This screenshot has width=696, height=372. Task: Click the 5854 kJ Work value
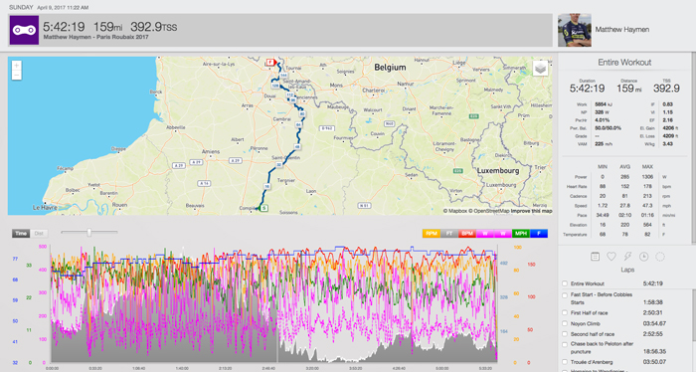[x=604, y=104]
